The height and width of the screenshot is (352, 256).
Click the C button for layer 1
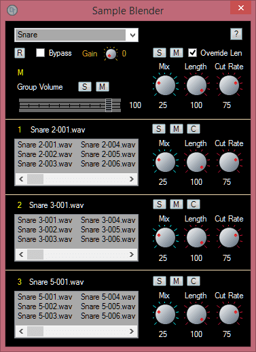(x=194, y=128)
